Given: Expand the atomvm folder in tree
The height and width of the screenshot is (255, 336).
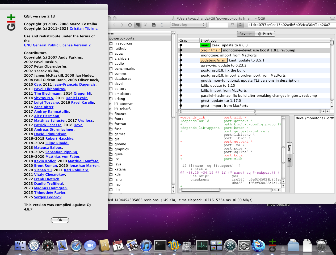Looking at the screenshot, I should [110, 104].
